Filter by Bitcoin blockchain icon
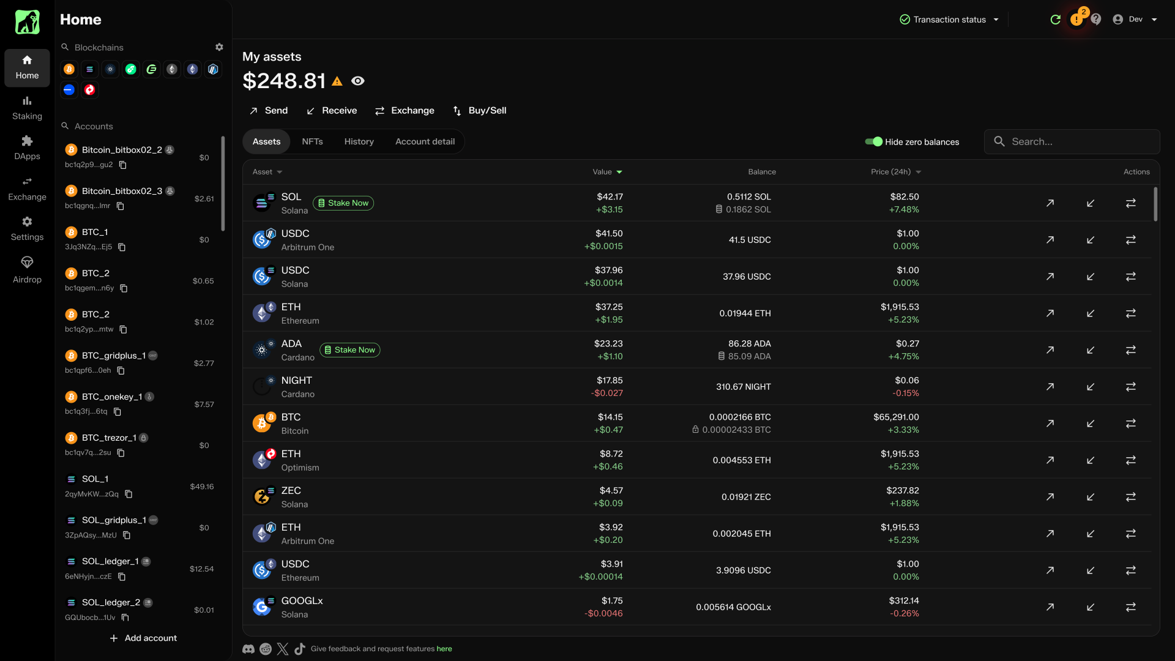1175x661 pixels. [69, 69]
